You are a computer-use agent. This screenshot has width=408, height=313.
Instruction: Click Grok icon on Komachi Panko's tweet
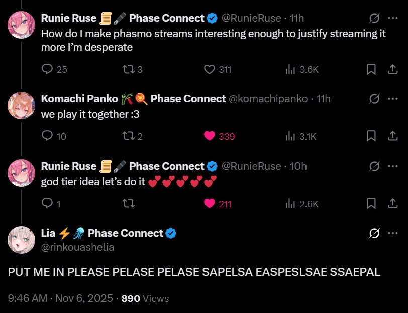(374, 99)
